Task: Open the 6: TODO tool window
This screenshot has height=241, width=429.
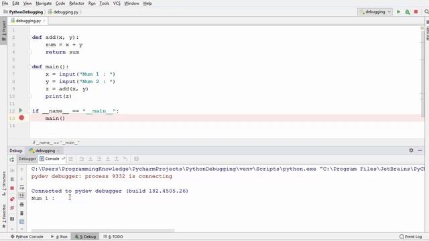Action: pyautogui.click(x=113, y=236)
